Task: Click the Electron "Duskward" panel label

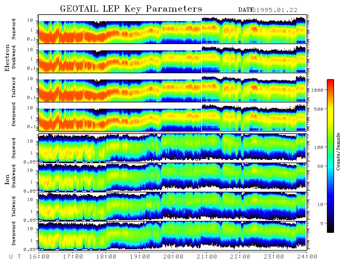Action: [14, 57]
